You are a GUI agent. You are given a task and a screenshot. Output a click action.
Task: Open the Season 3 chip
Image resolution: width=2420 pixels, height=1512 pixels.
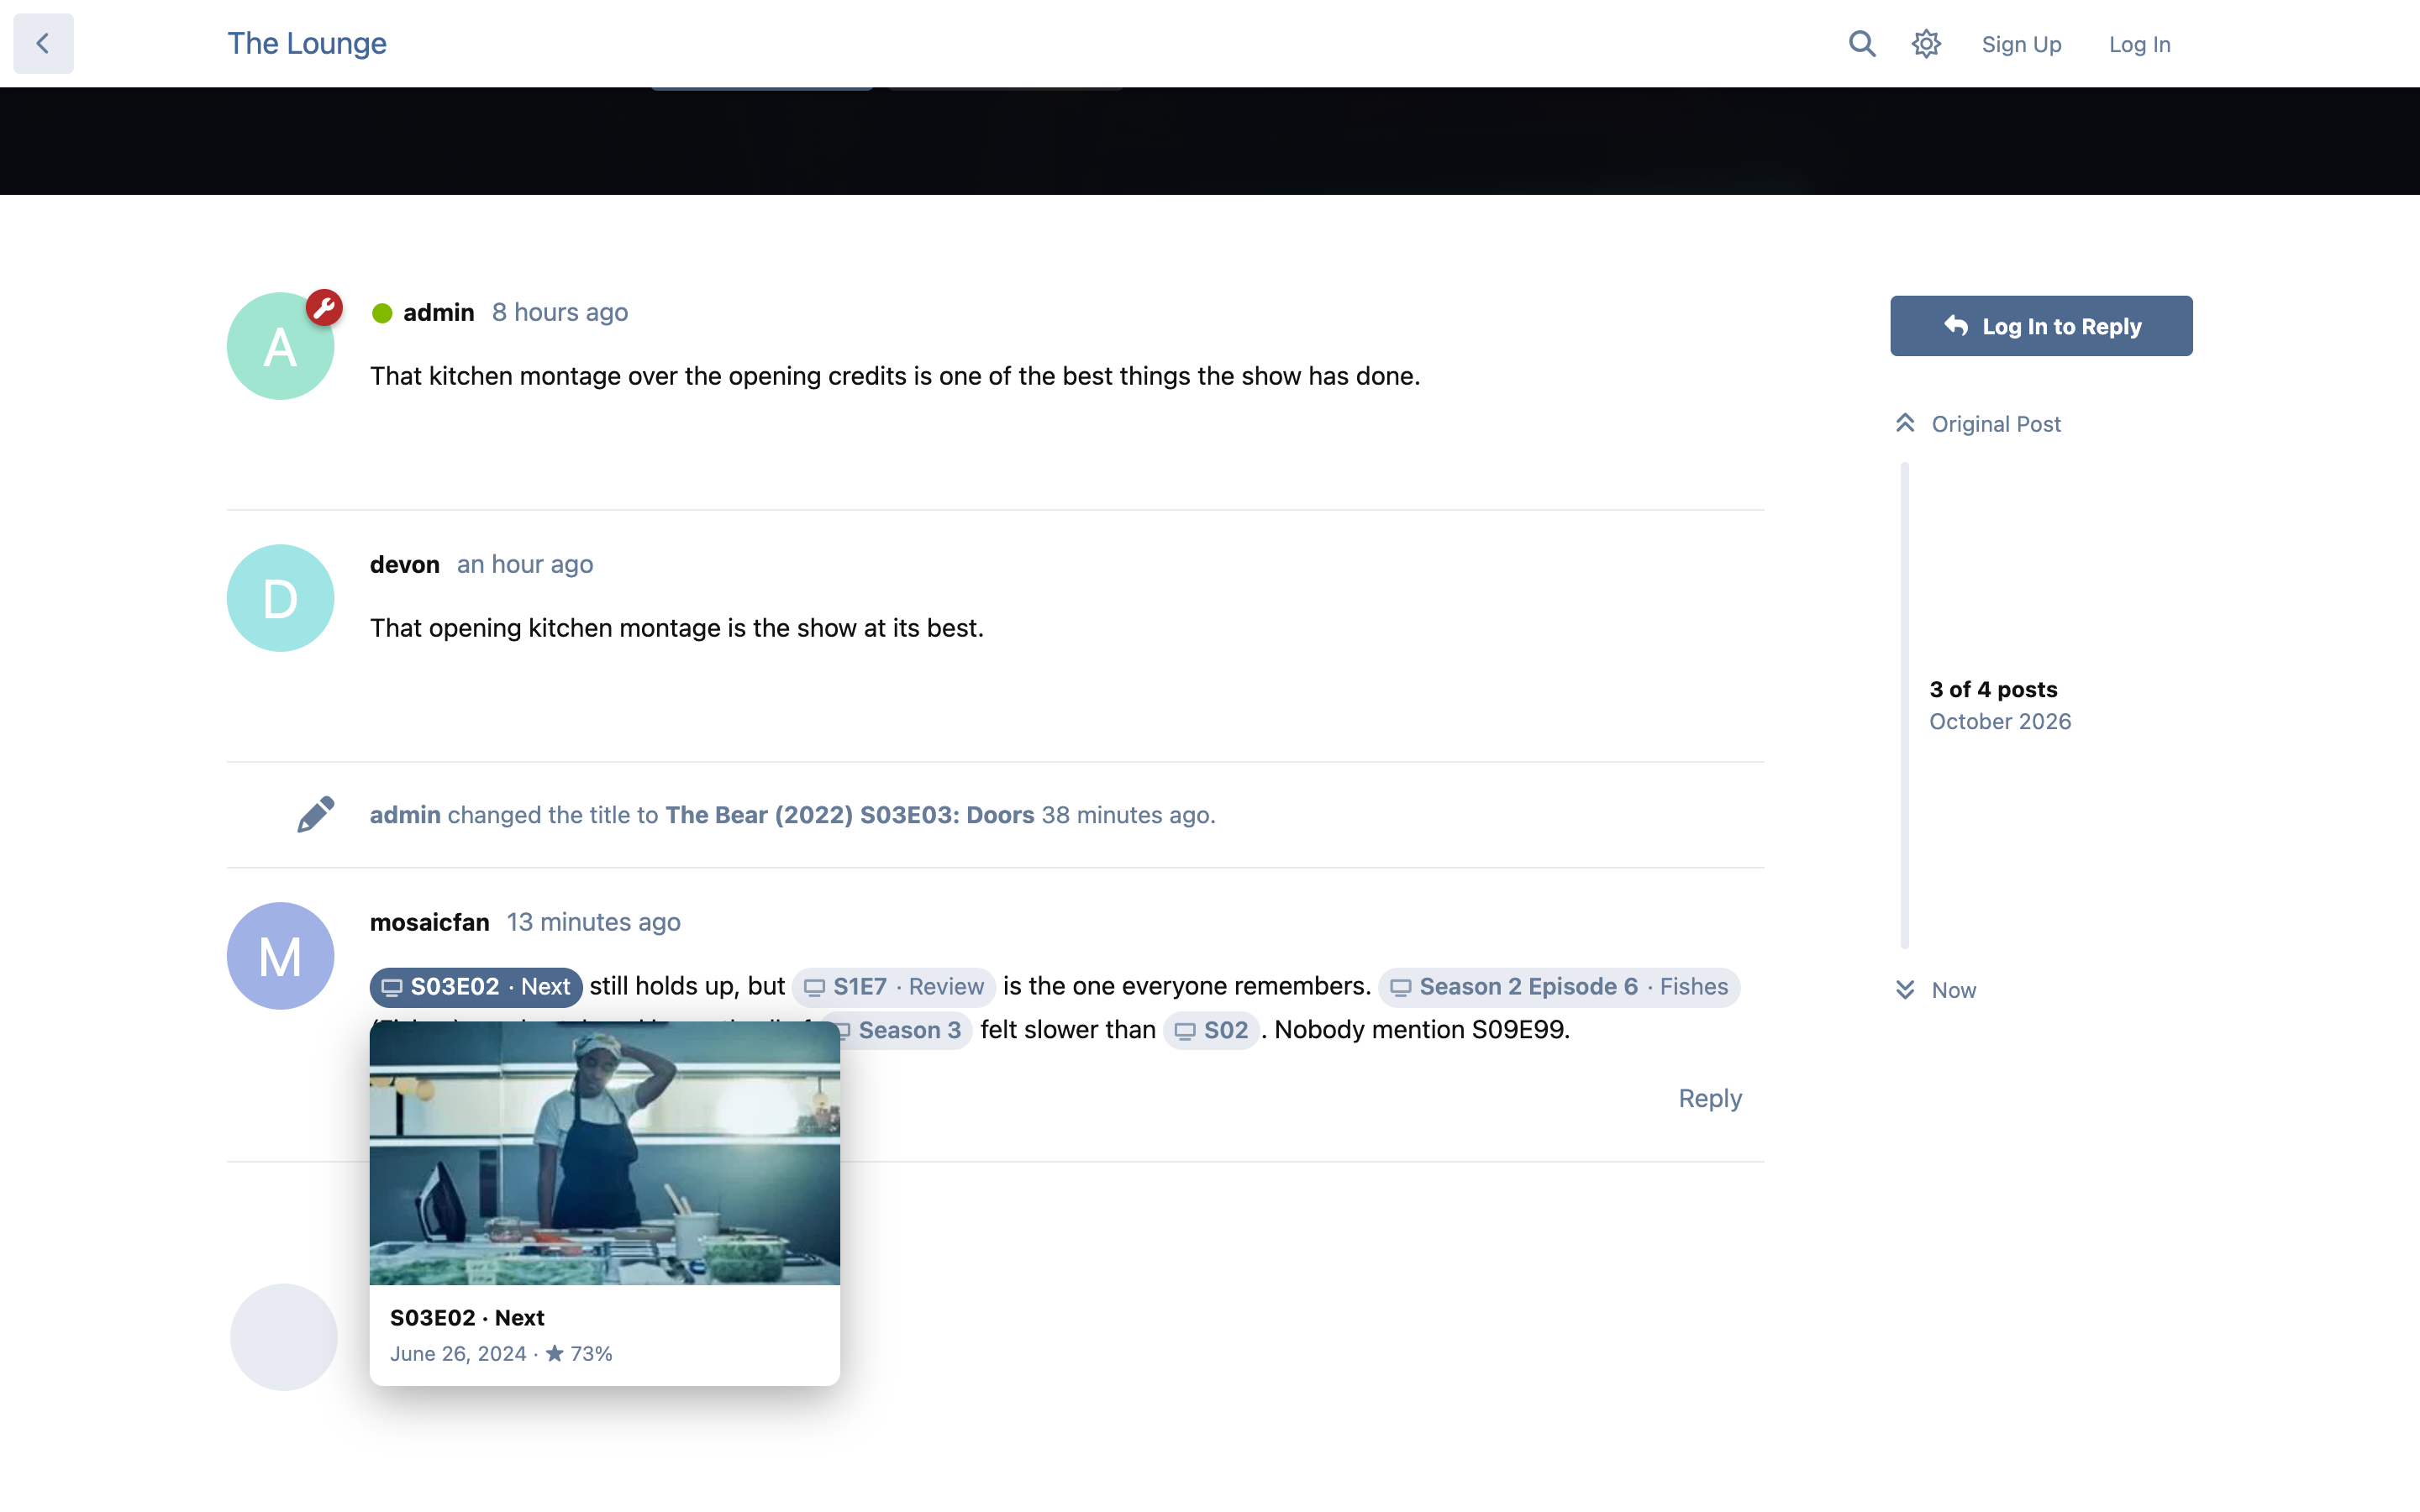point(897,1030)
